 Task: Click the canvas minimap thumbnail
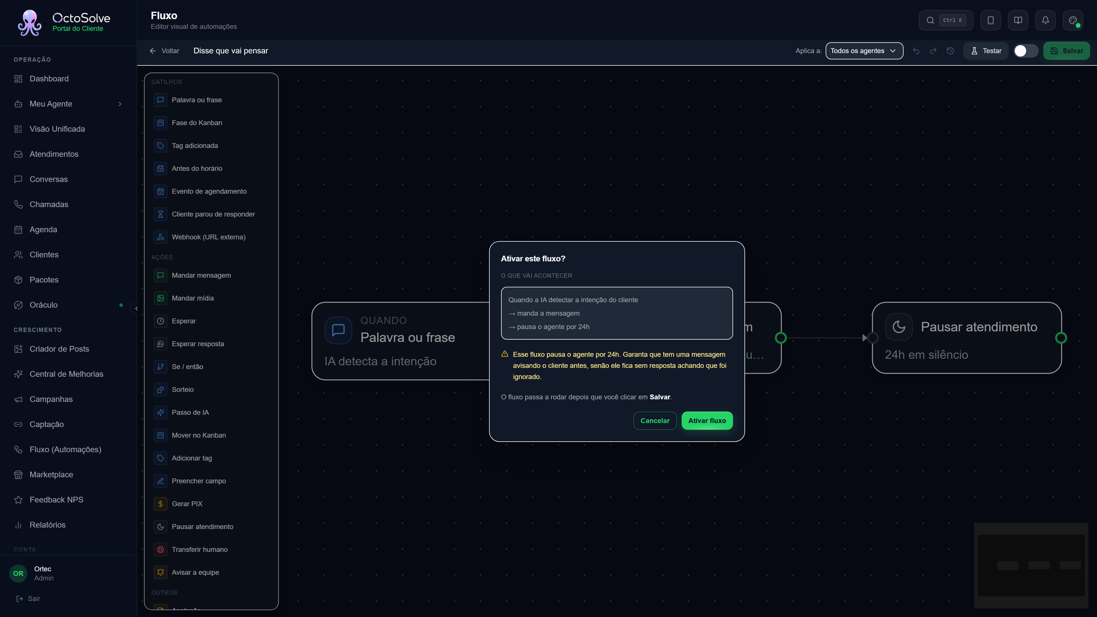pos(1031,566)
